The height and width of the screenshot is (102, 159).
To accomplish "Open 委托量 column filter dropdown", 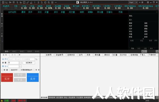I will click(x=102, y=55).
